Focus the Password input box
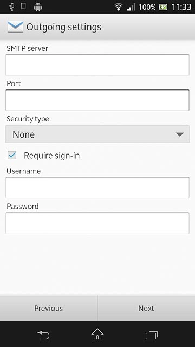Screen dimensions: 195x347 tap(97, 223)
